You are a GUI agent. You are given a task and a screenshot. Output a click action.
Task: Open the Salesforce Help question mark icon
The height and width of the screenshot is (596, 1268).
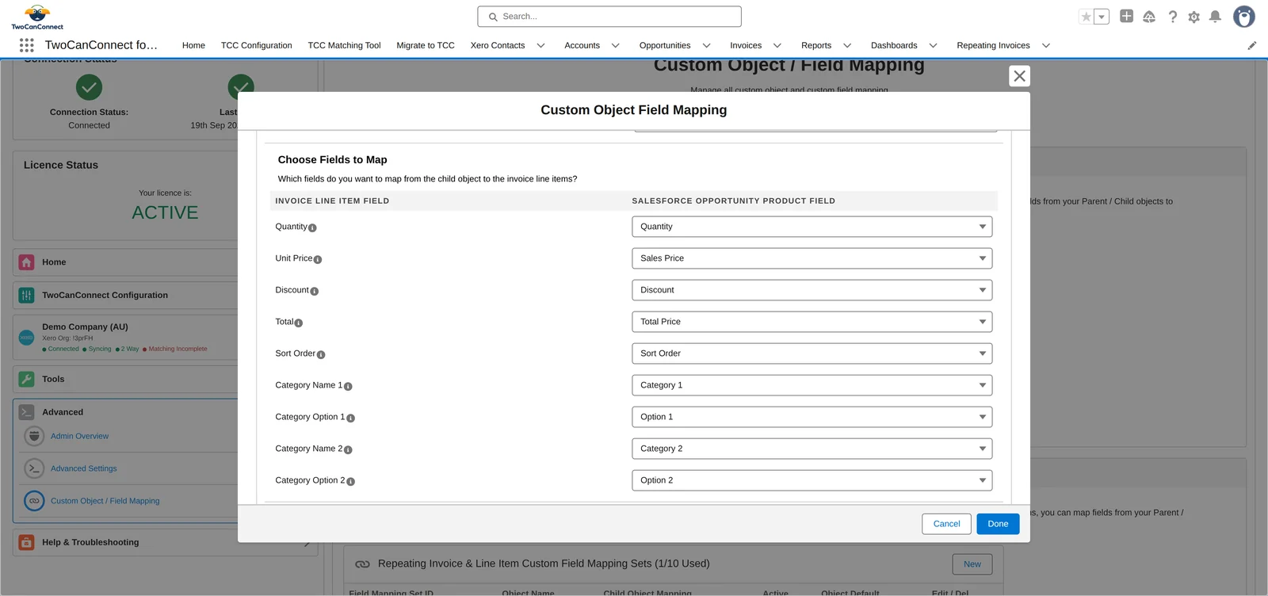pos(1172,17)
